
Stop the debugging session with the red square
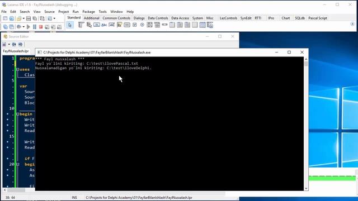pos(41,27)
